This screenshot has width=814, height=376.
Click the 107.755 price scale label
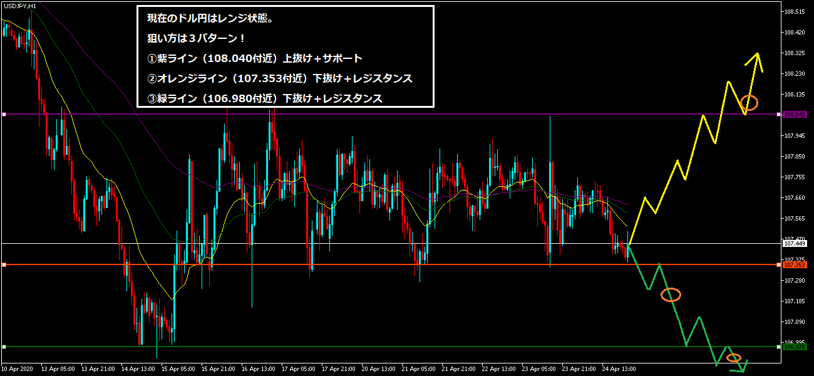point(796,177)
